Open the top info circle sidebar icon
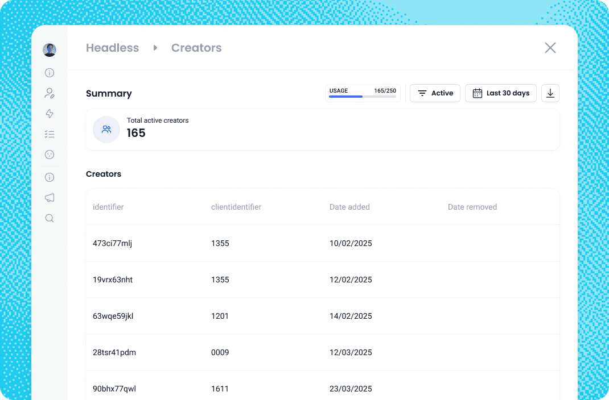This screenshot has width=609, height=400. click(x=50, y=73)
